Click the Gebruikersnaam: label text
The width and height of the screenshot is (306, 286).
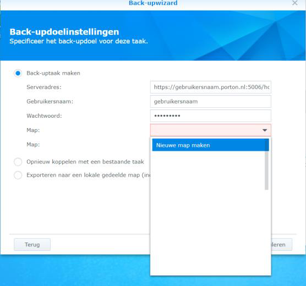pos(50,101)
